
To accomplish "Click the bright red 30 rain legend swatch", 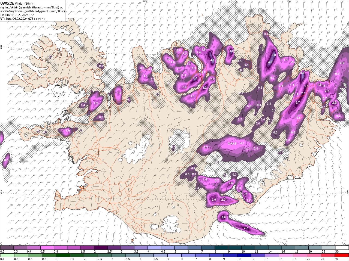I will [342, 255].
